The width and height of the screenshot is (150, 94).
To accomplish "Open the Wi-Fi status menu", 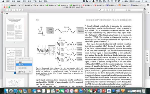I will [116, 1].
